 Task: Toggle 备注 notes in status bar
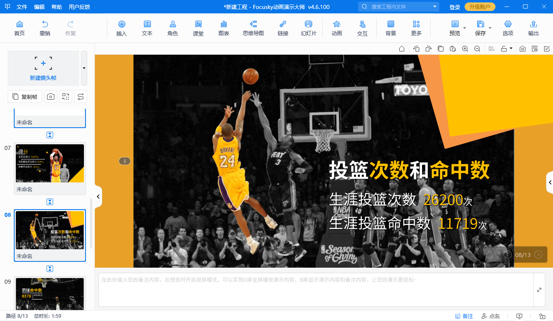[464, 316]
